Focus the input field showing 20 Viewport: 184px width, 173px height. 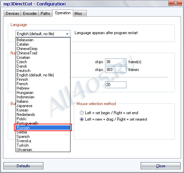(x=116, y=85)
